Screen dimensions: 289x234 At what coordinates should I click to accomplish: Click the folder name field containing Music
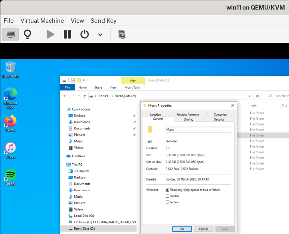(198, 130)
